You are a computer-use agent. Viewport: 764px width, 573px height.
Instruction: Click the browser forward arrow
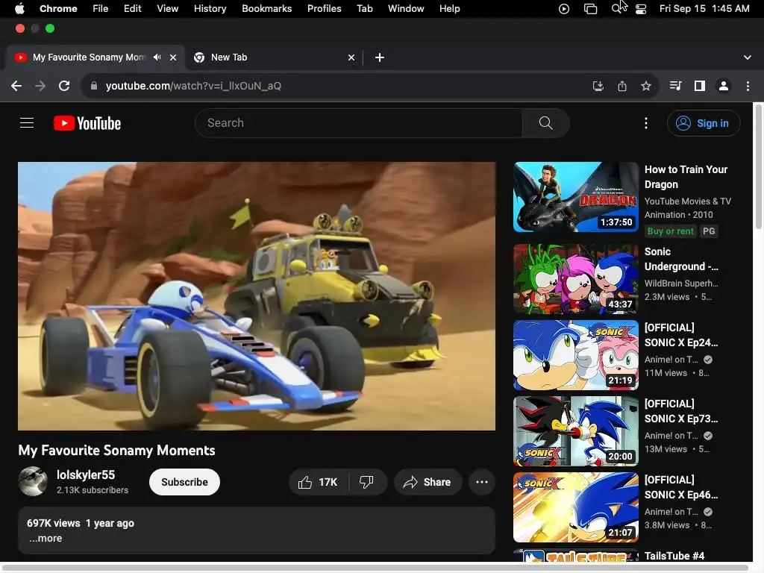[40, 86]
